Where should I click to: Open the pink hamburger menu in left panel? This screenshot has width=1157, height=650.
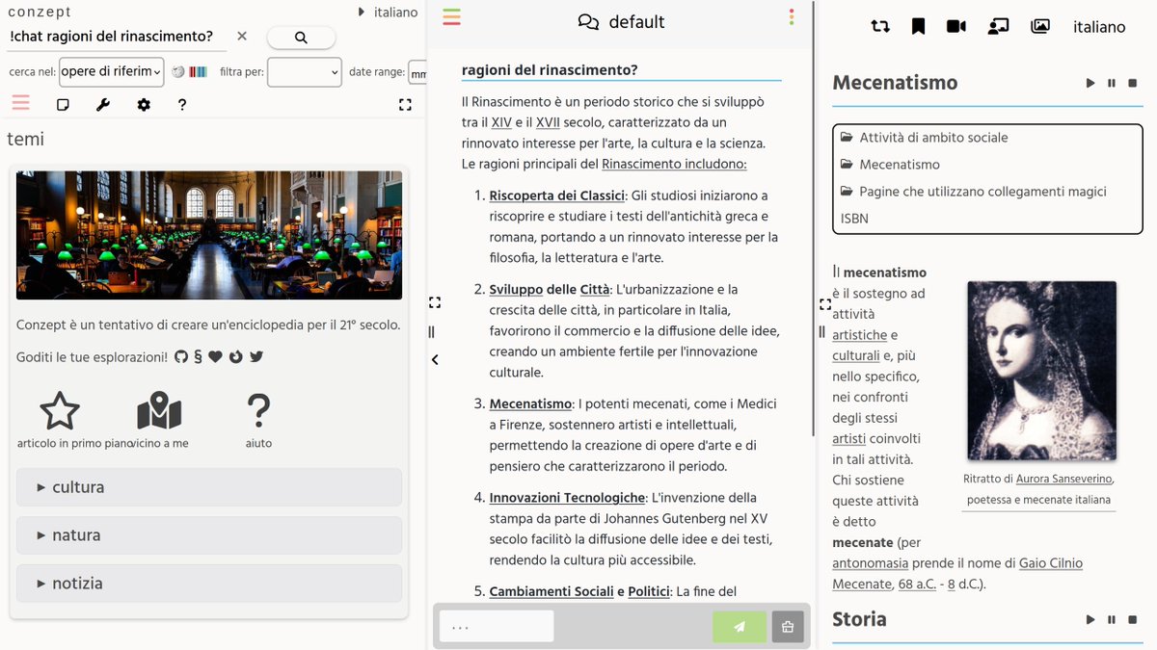(21, 103)
